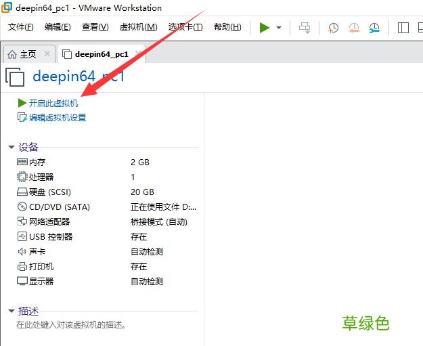Select the 打印机 device label
The height and width of the screenshot is (346, 423).
pyautogui.click(x=41, y=267)
